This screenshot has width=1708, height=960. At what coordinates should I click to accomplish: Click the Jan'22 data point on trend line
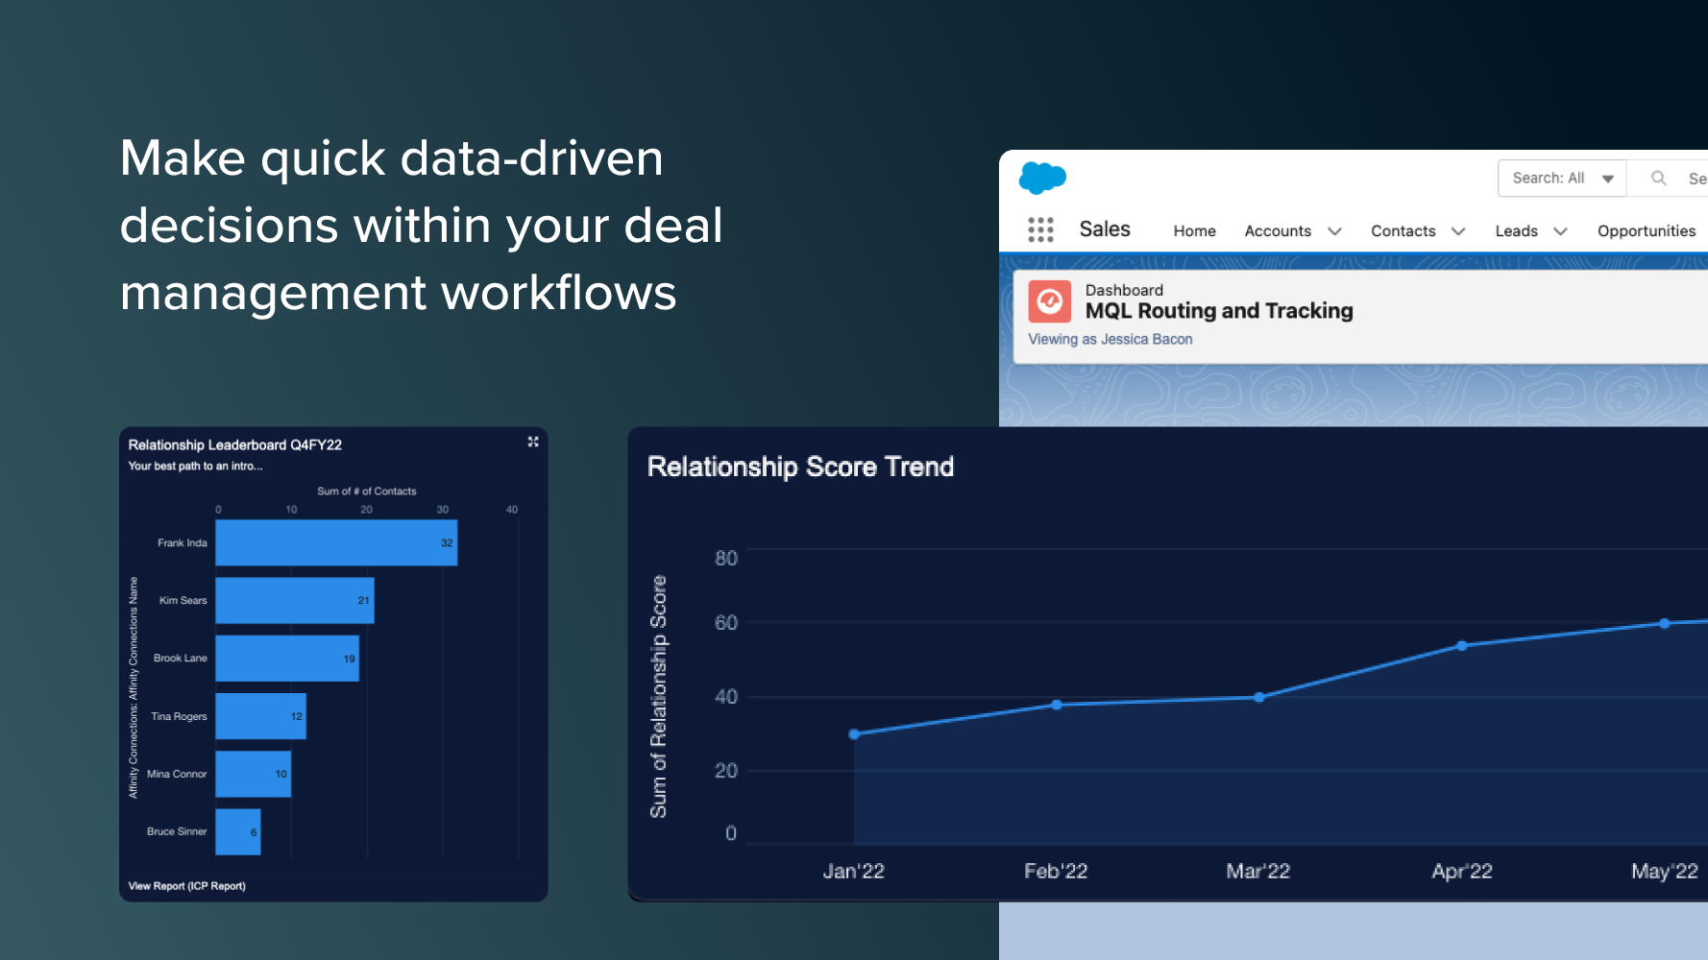(x=854, y=734)
